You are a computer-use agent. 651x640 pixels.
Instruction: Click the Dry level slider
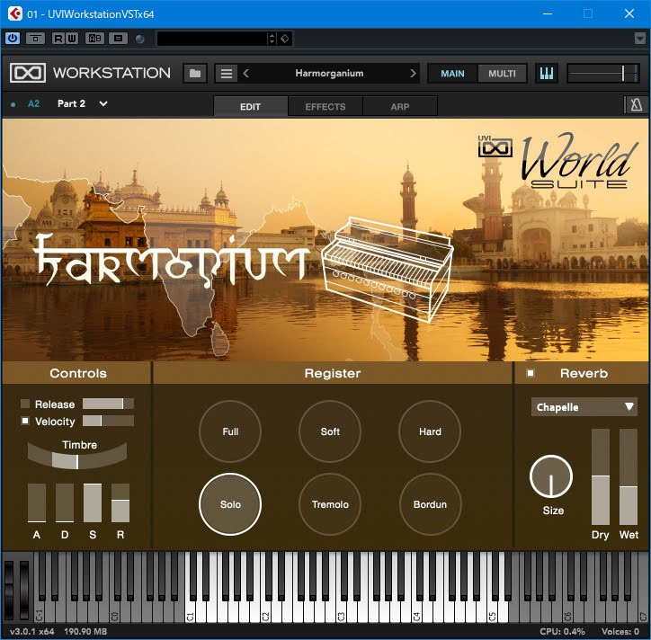pyautogui.click(x=601, y=477)
